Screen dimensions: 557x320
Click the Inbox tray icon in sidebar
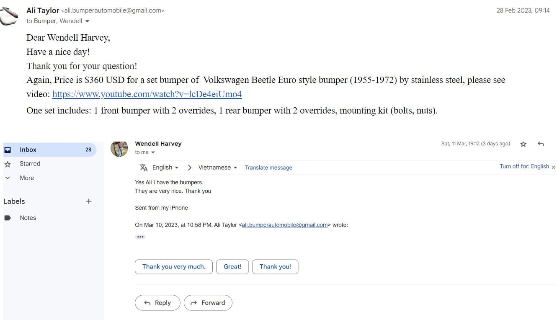click(8, 150)
